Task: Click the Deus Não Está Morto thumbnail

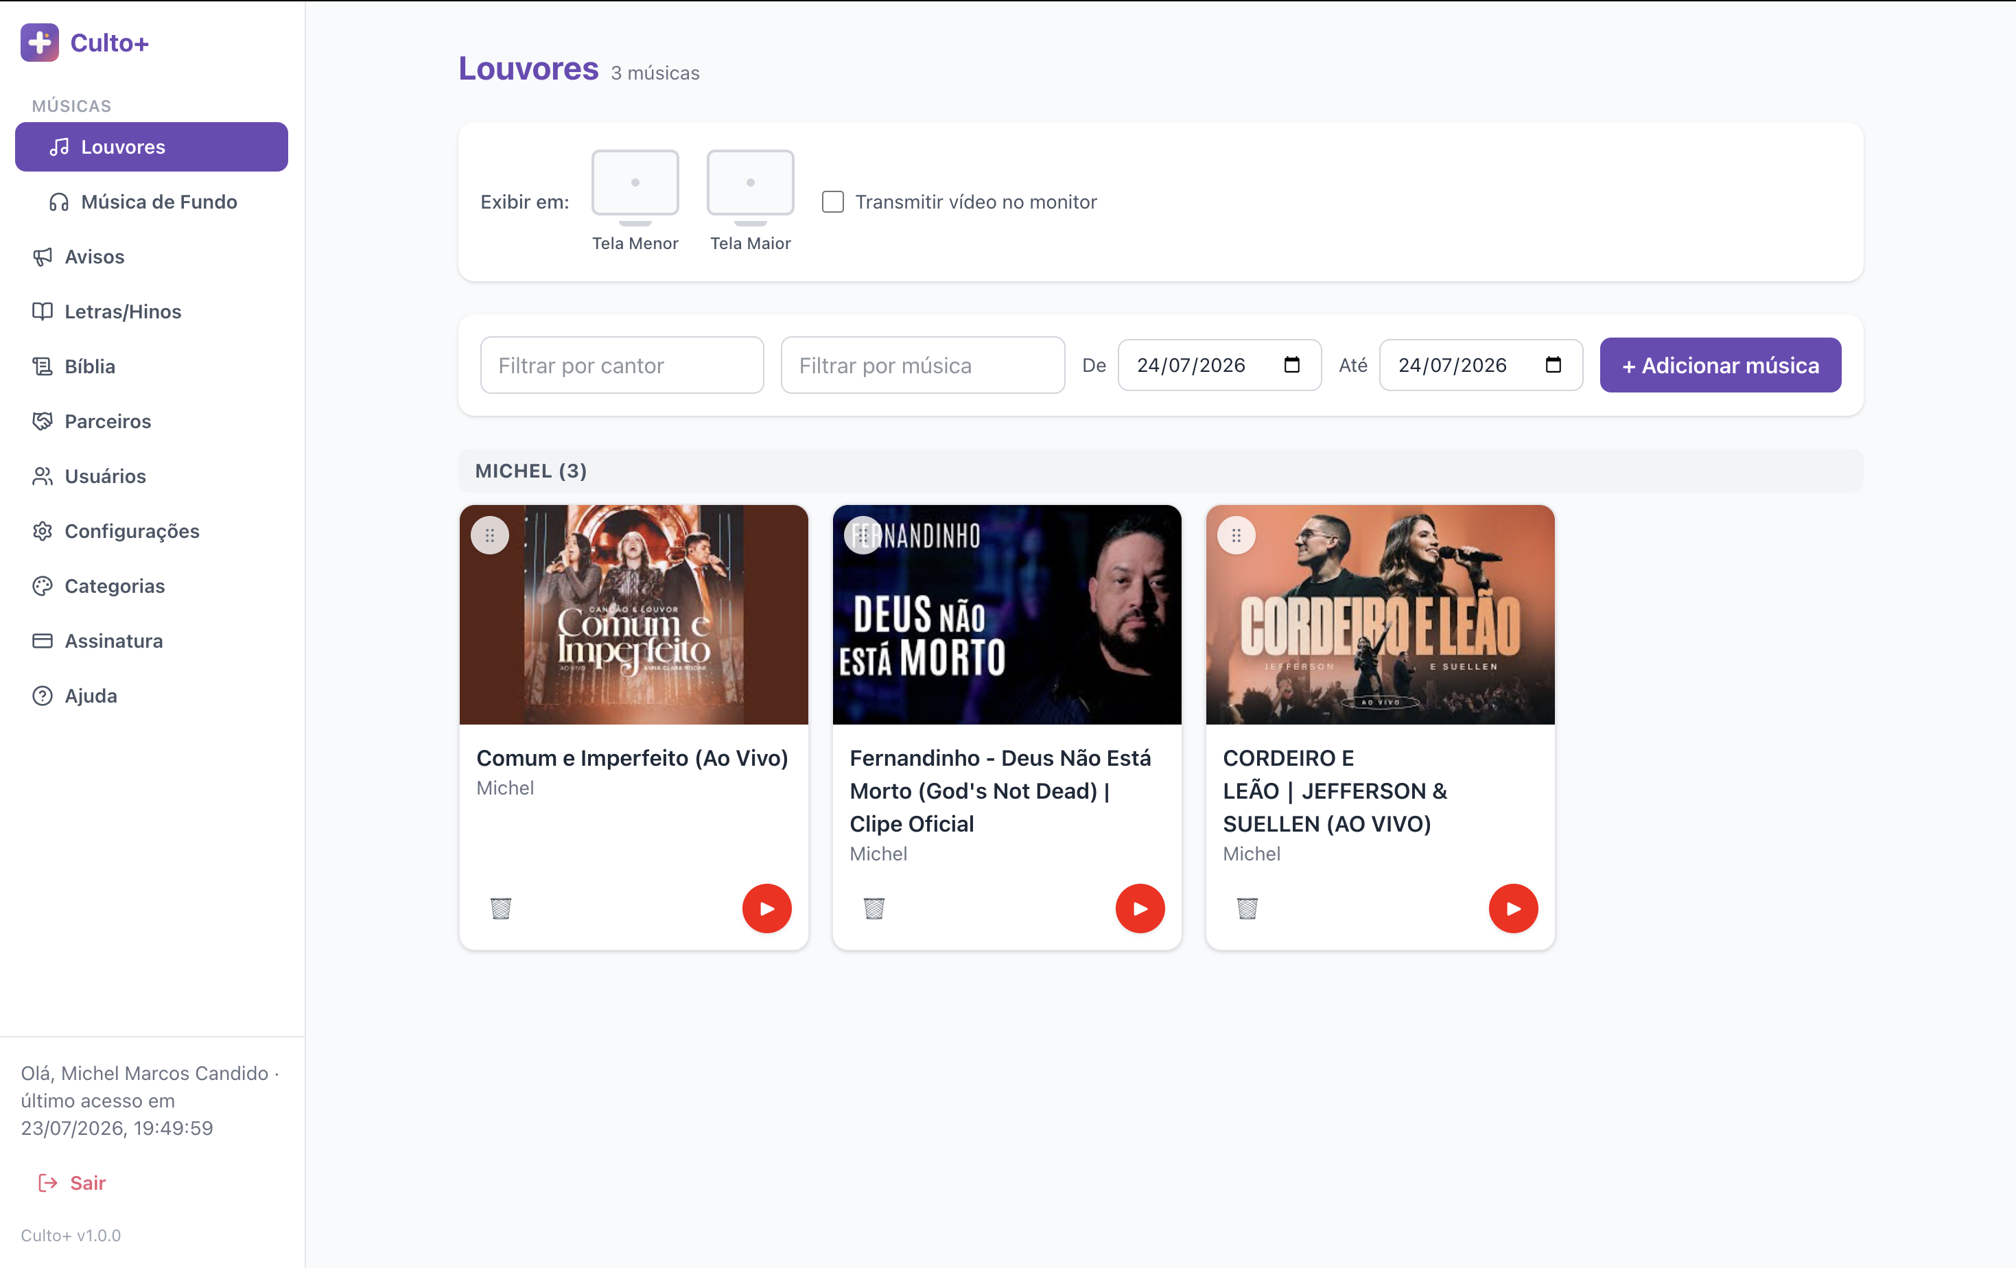Action: [x=1007, y=614]
